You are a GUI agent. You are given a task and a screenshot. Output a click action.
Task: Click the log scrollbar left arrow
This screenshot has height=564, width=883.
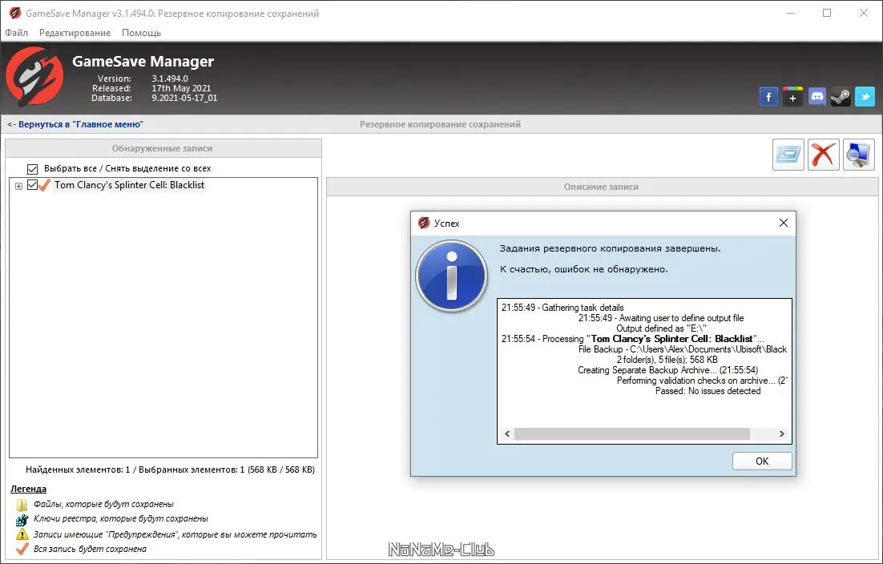tap(507, 433)
